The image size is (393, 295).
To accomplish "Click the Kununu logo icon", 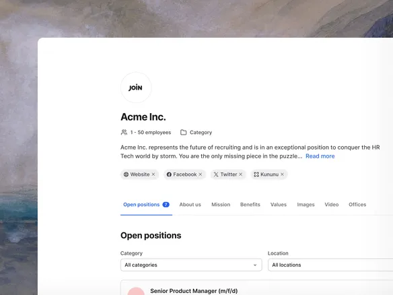I will [256, 174].
